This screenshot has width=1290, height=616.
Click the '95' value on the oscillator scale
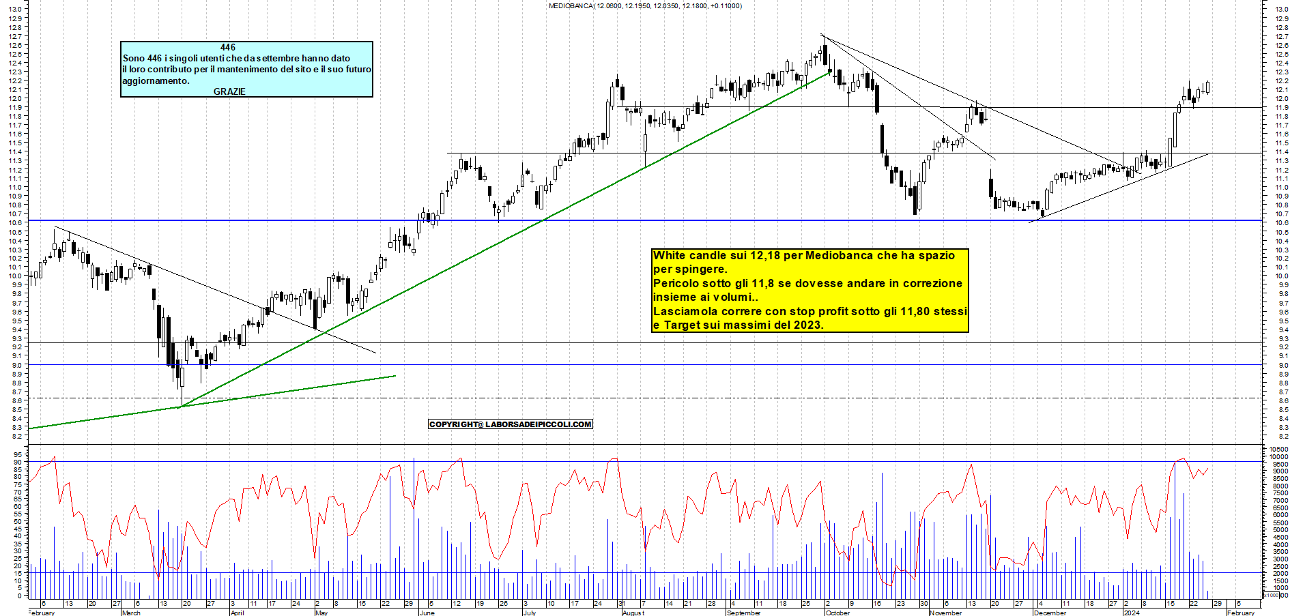coord(19,455)
